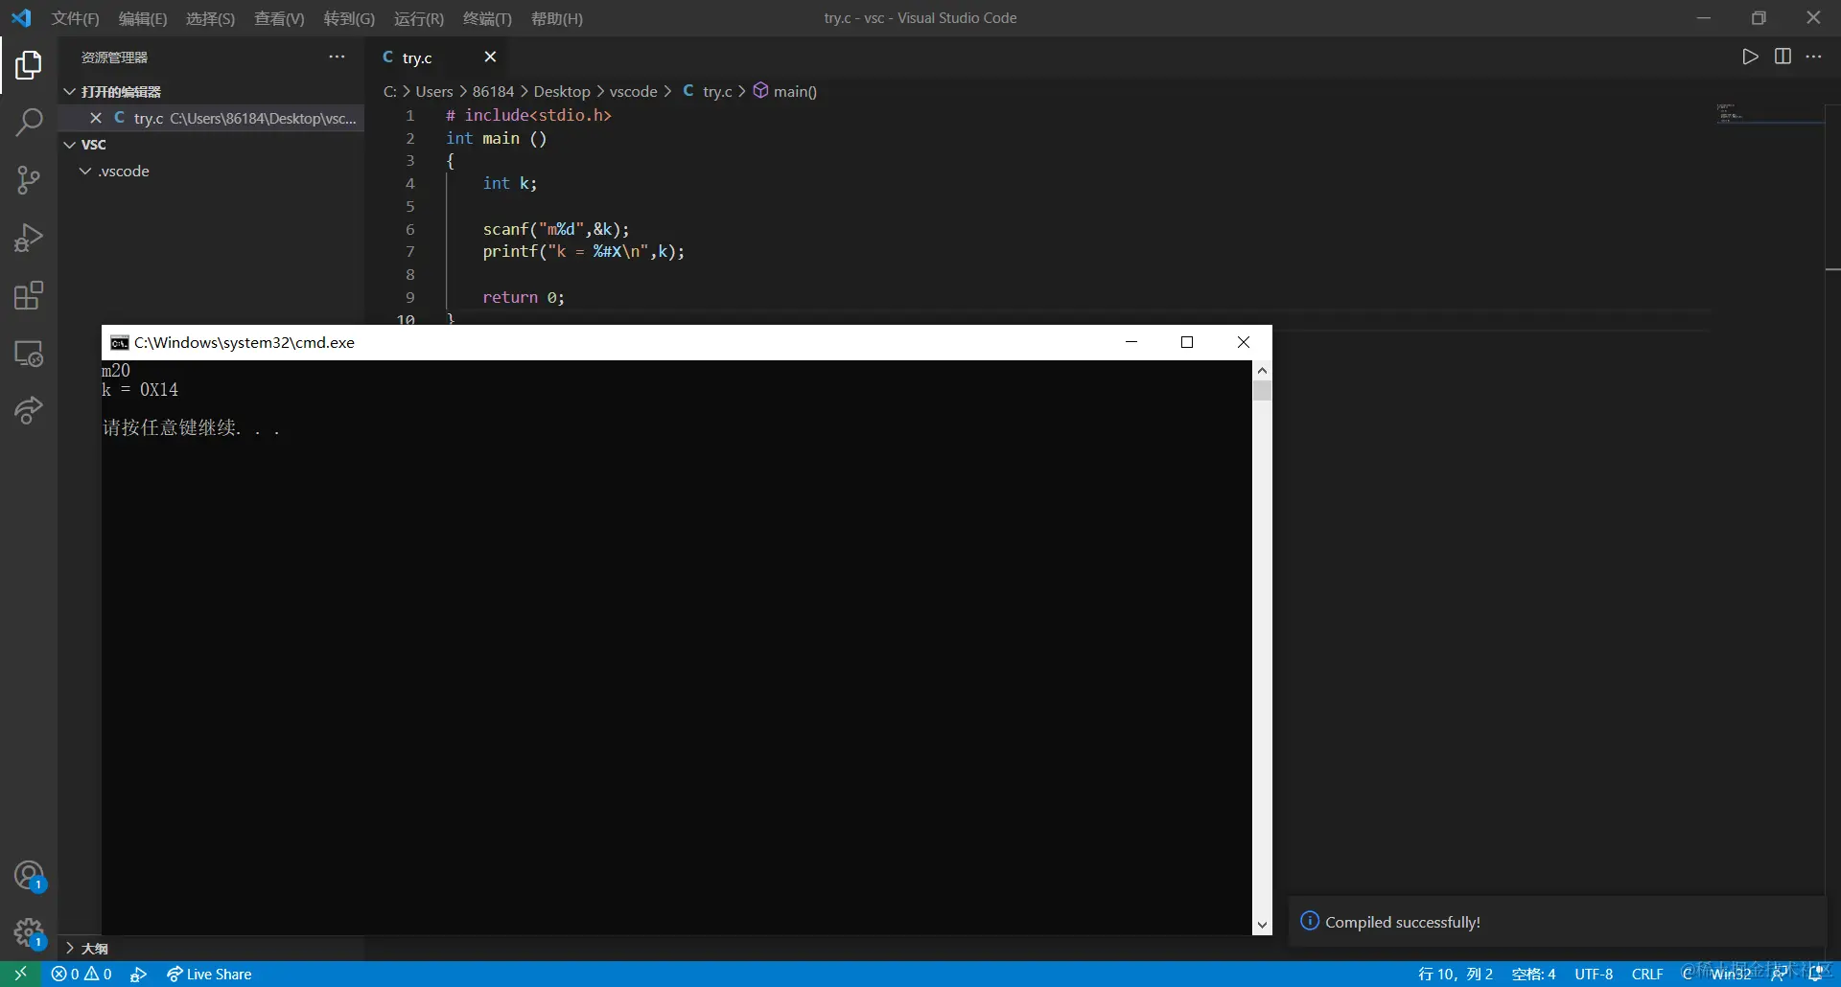Change end-of-line sequence CRLF
The image size is (1841, 987).
[x=1647, y=974]
